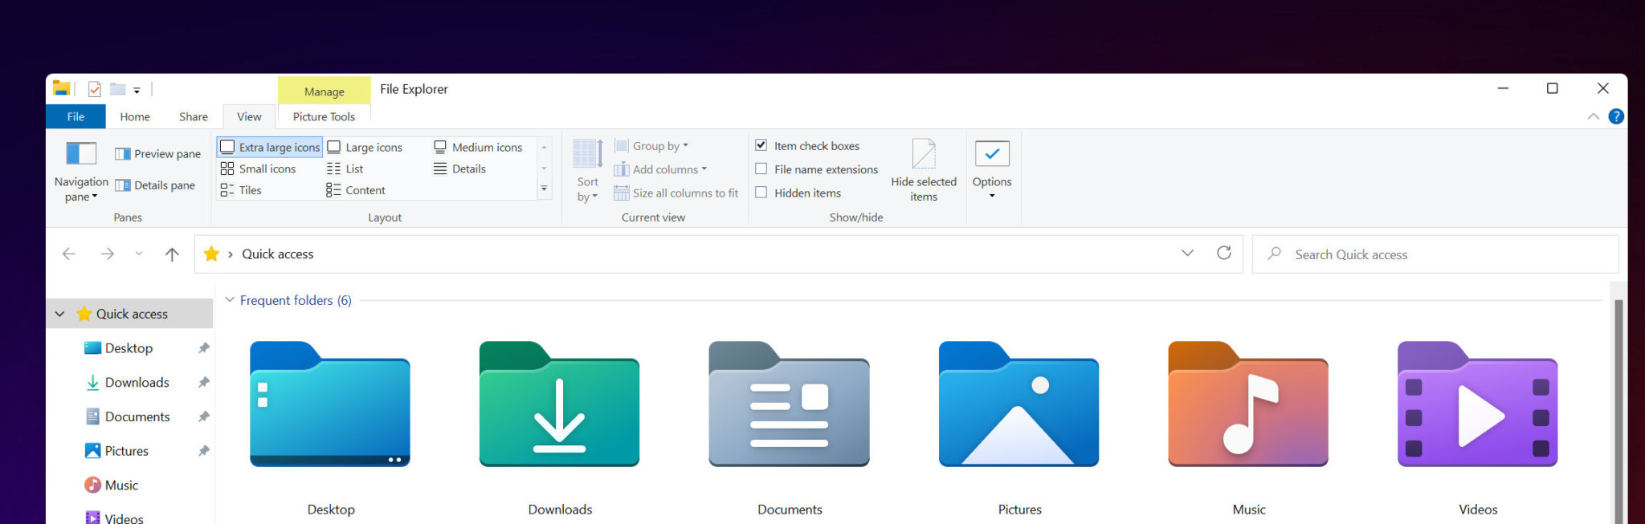Enable File name extensions checkbox
1645x524 pixels.
coord(761,169)
